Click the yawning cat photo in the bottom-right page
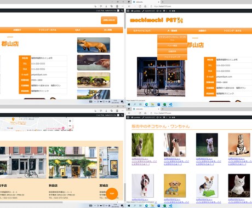Screen dimensions: 252x208 pos(175,145)
